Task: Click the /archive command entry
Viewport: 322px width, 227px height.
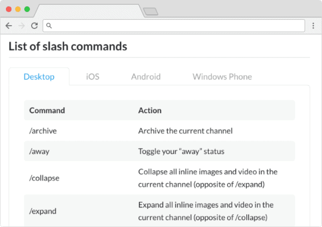Action: coord(43,130)
